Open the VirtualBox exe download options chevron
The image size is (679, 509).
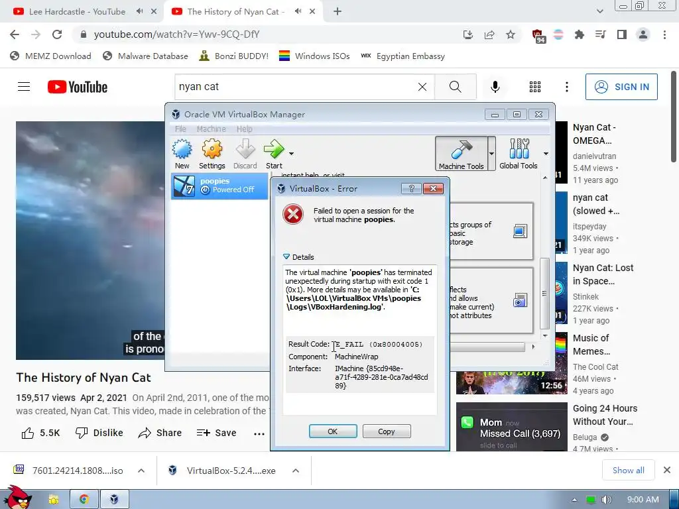pyautogui.click(x=295, y=471)
